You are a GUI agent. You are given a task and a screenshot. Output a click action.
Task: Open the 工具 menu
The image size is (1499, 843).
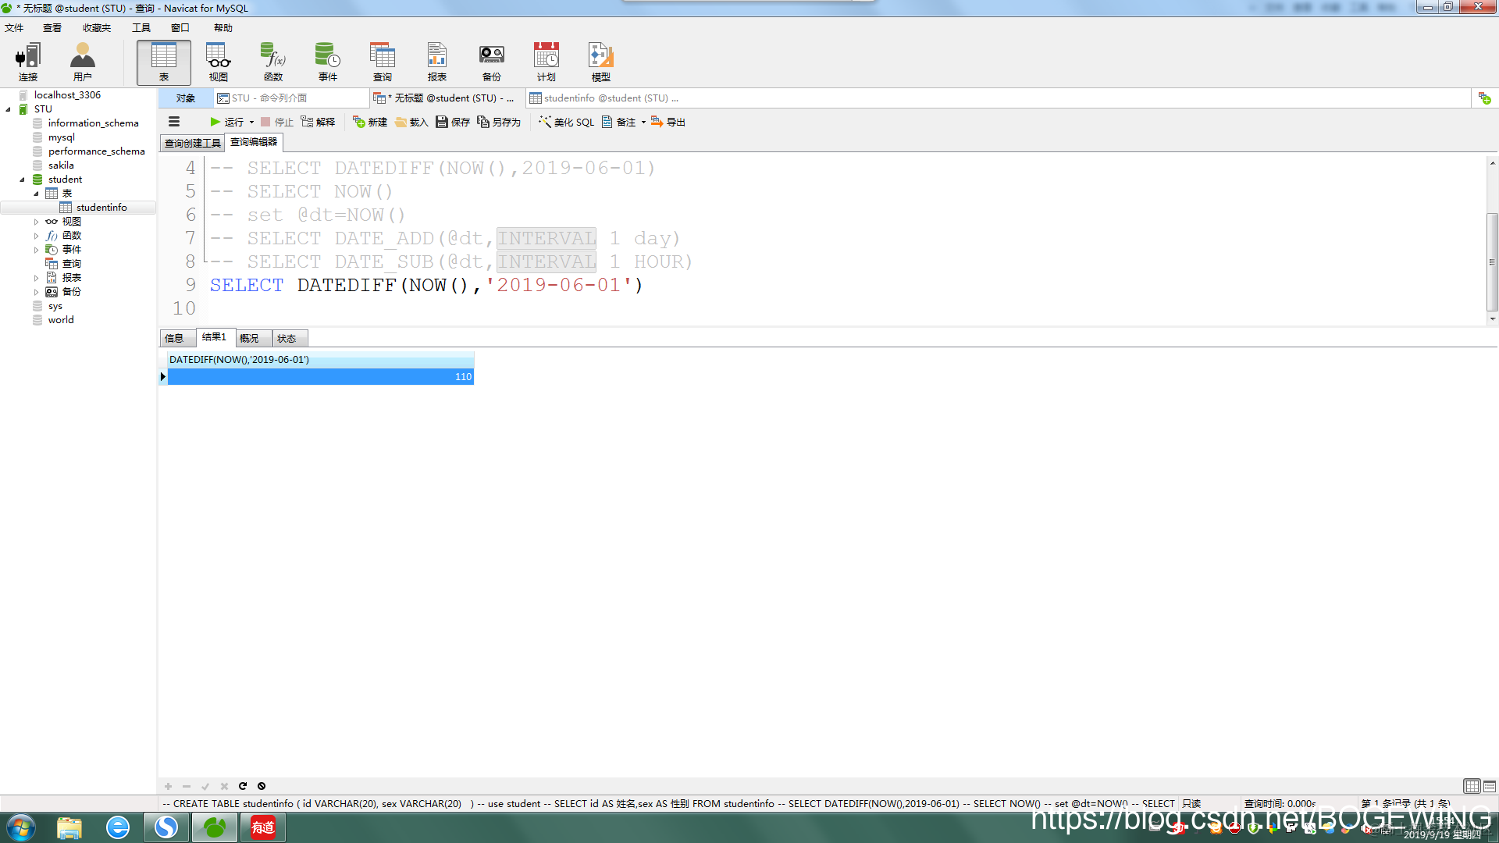pyautogui.click(x=141, y=28)
